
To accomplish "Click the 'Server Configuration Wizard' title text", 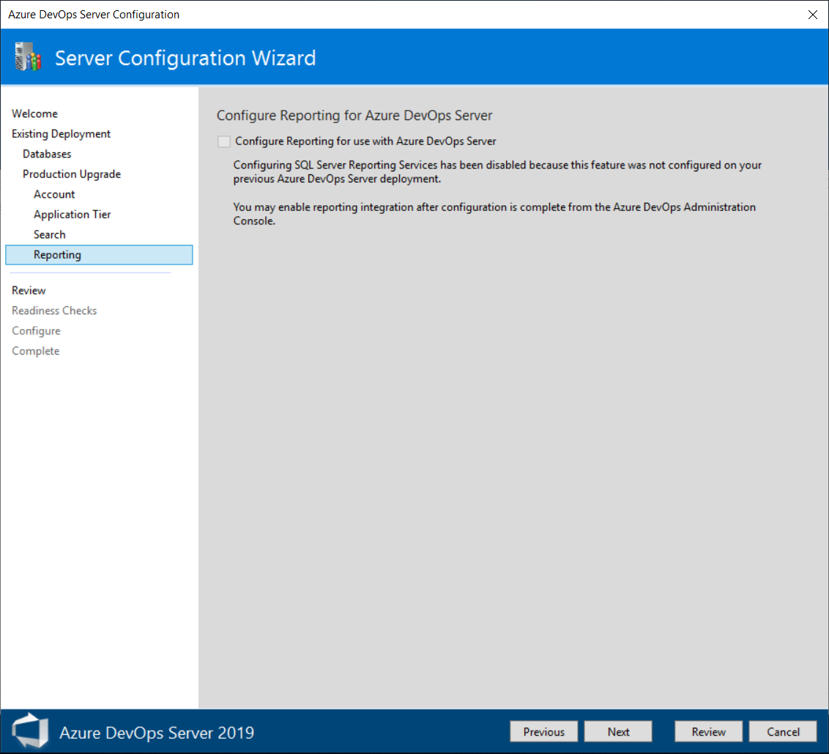I will (185, 58).
